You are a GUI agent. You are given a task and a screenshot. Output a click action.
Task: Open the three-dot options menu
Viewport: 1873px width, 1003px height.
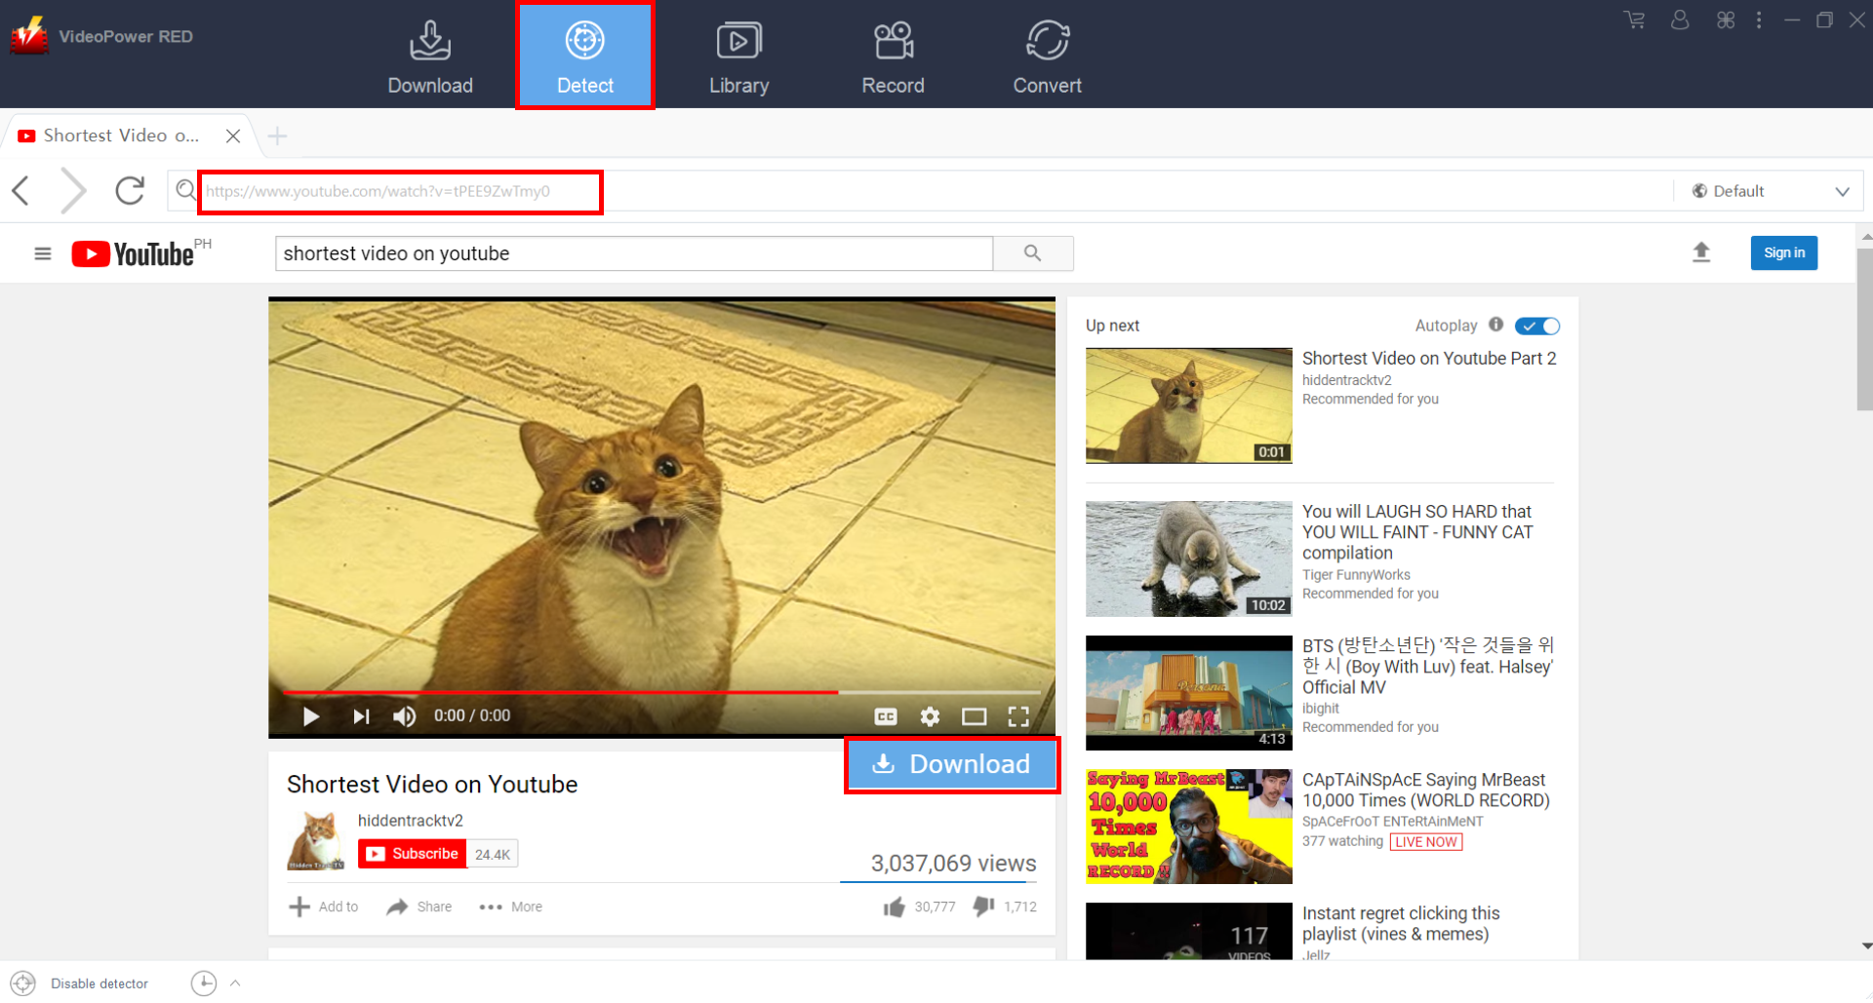point(1758,19)
